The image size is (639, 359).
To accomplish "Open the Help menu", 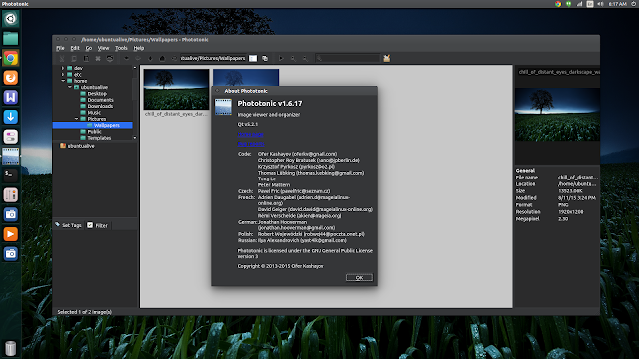I will point(139,48).
